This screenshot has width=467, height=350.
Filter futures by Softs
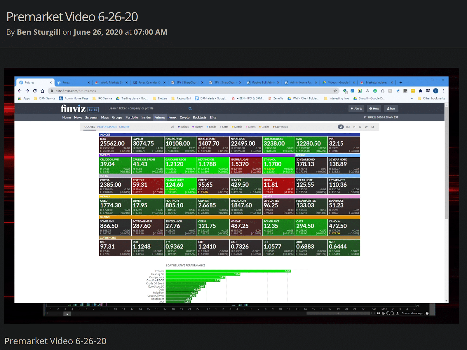click(224, 127)
